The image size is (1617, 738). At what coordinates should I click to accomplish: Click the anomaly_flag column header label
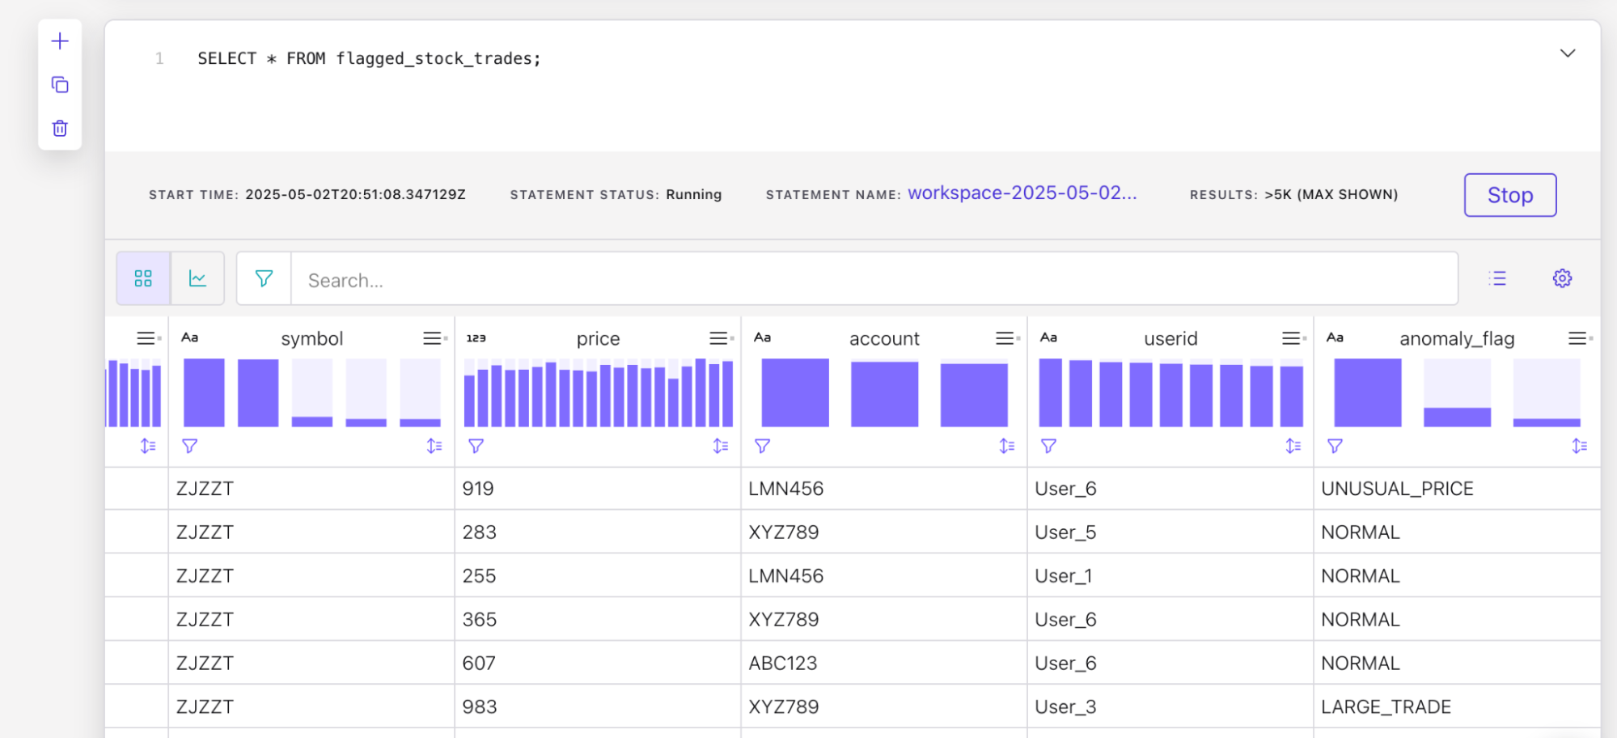point(1457,339)
